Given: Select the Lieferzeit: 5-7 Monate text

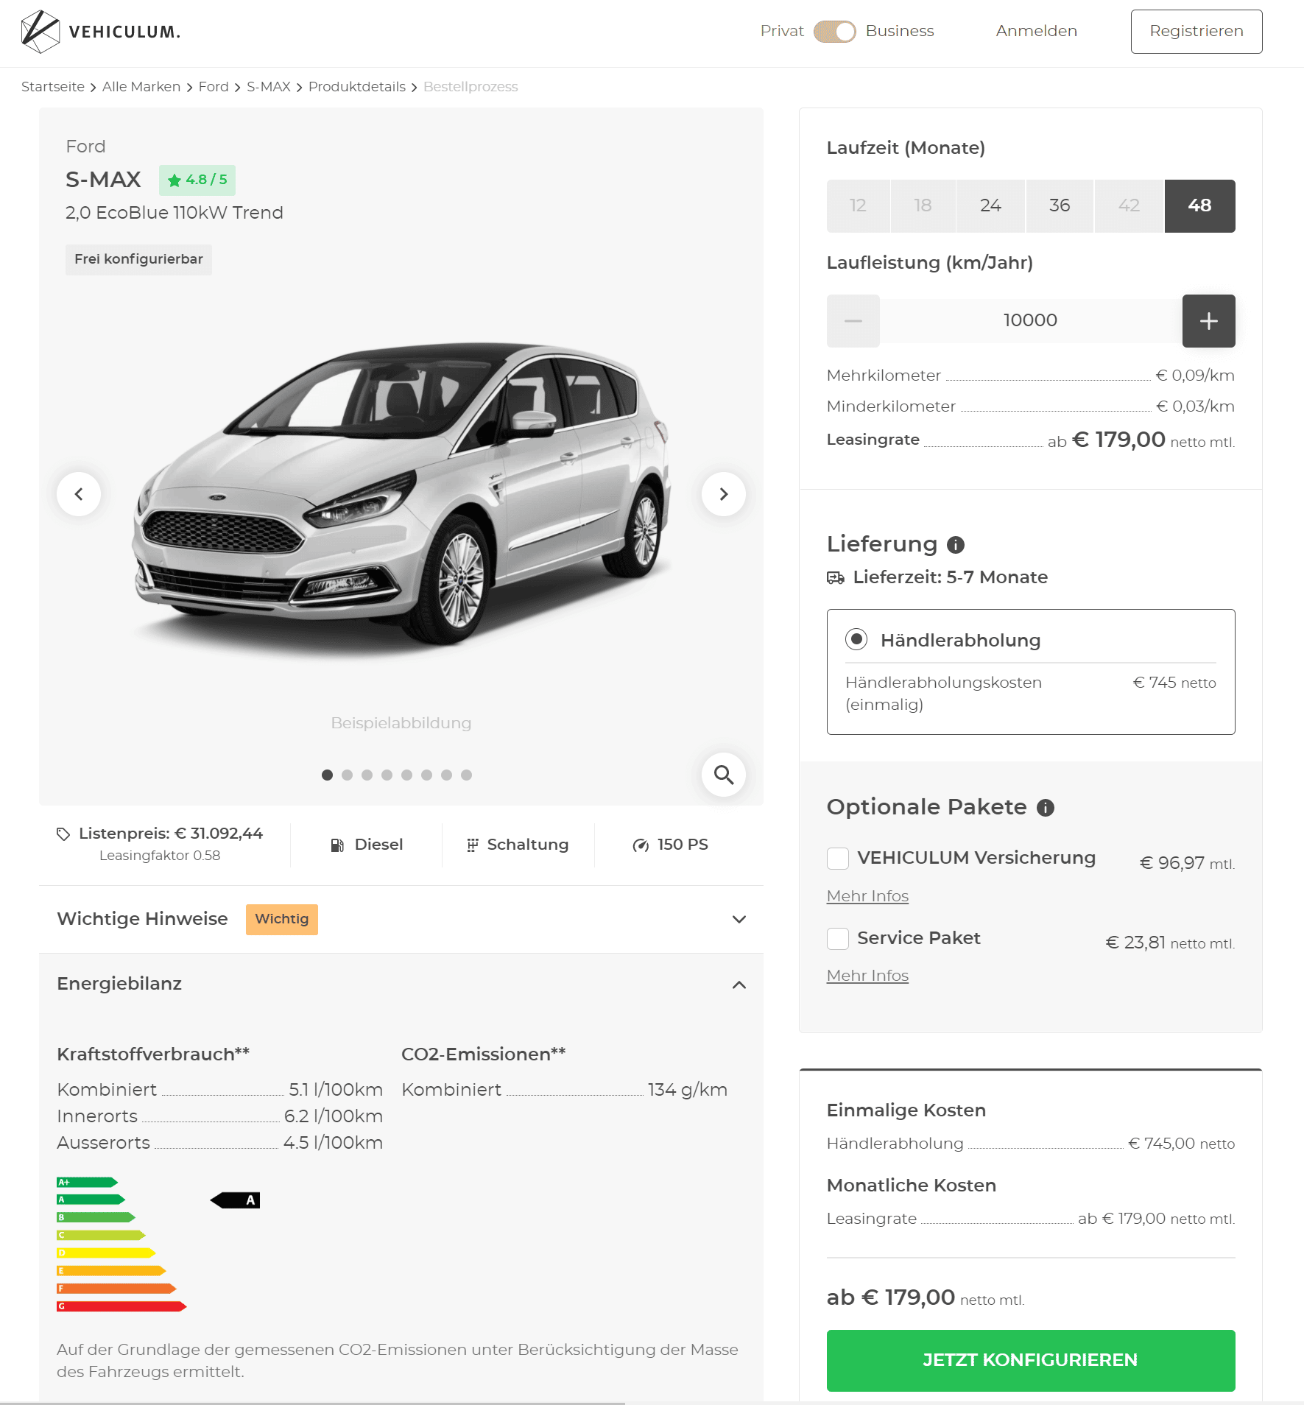Looking at the screenshot, I should tap(950, 577).
